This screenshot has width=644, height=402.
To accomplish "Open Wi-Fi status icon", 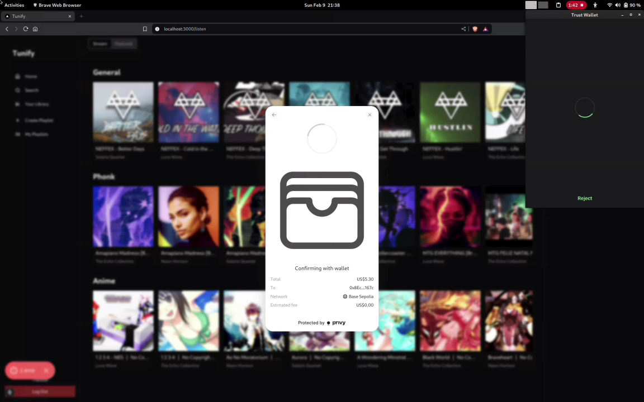I will [x=609, y=5].
